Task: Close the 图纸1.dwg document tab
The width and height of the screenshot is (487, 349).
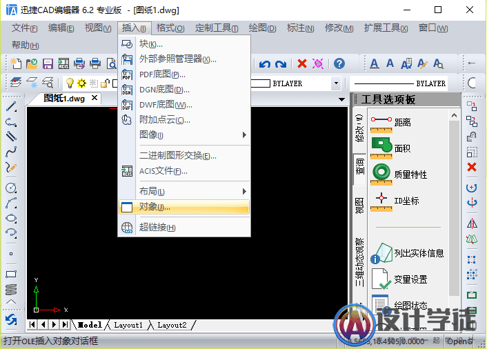Action: coord(95,98)
